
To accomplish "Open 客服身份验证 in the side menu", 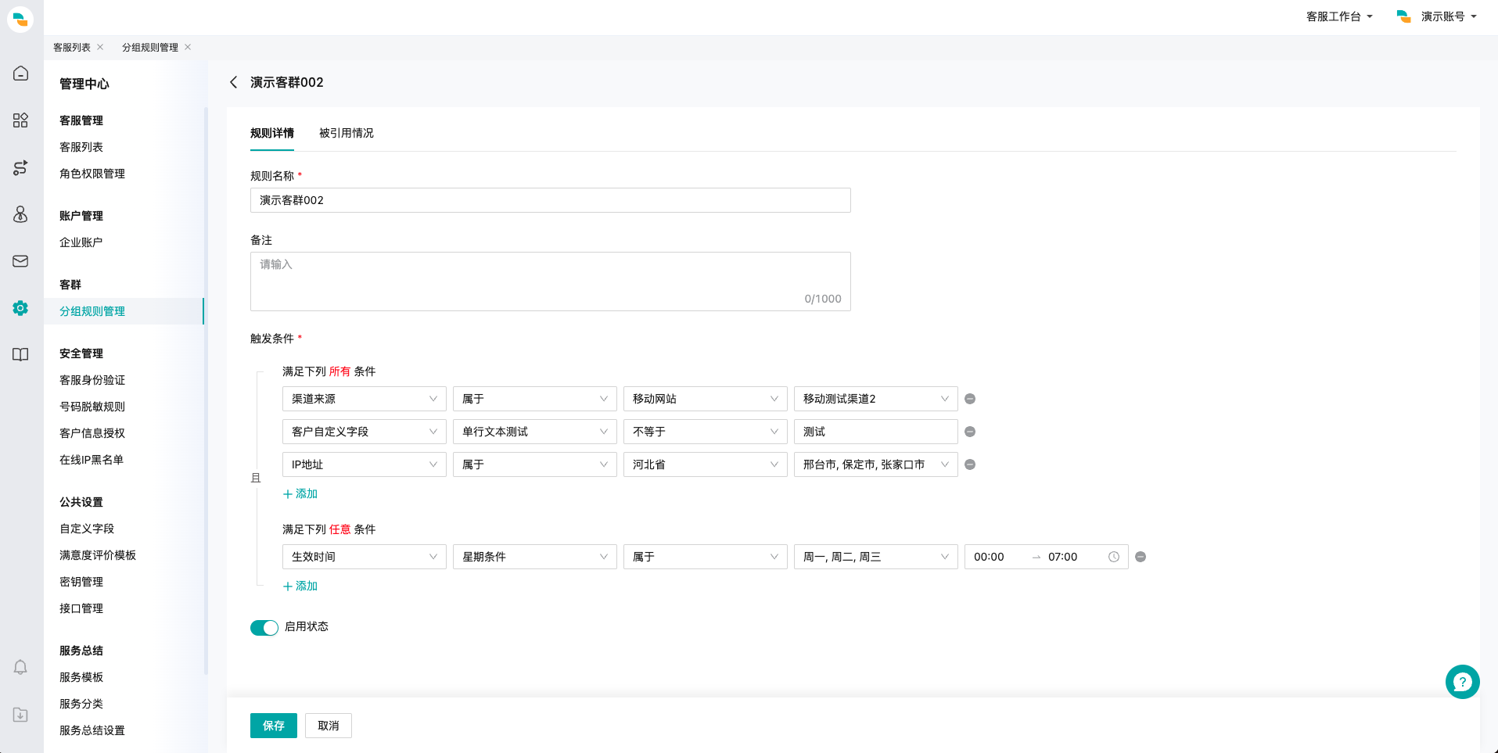I will pyautogui.click(x=92, y=380).
